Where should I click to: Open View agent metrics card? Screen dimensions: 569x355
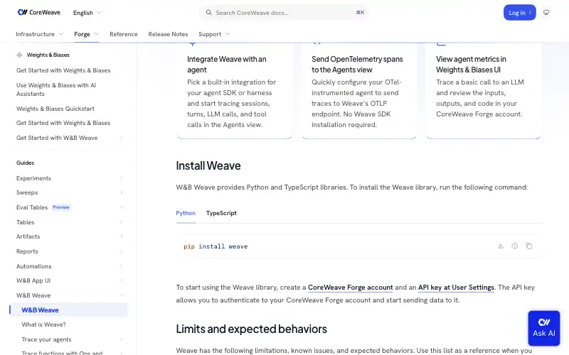point(484,91)
